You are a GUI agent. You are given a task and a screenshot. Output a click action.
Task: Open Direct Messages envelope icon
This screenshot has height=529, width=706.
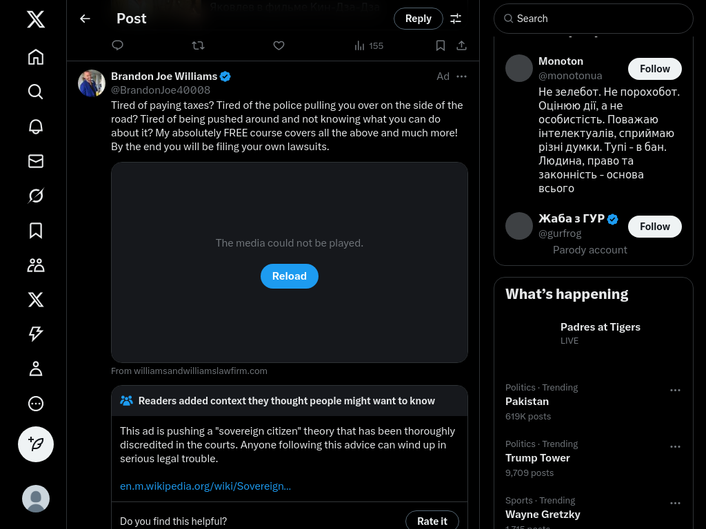click(x=36, y=161)
